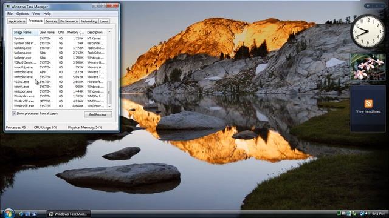Click Switch Between Windows Quick Launch icon
Image resolution: width=389 pixels, height=218 pixels.
[34, 214]
